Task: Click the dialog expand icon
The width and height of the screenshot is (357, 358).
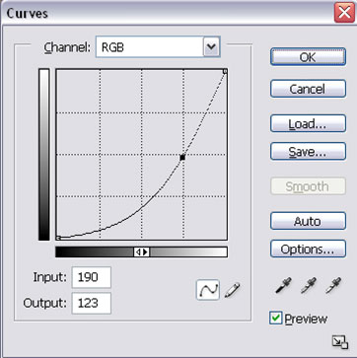Action: pyautogui.click(x=340, y=342)
